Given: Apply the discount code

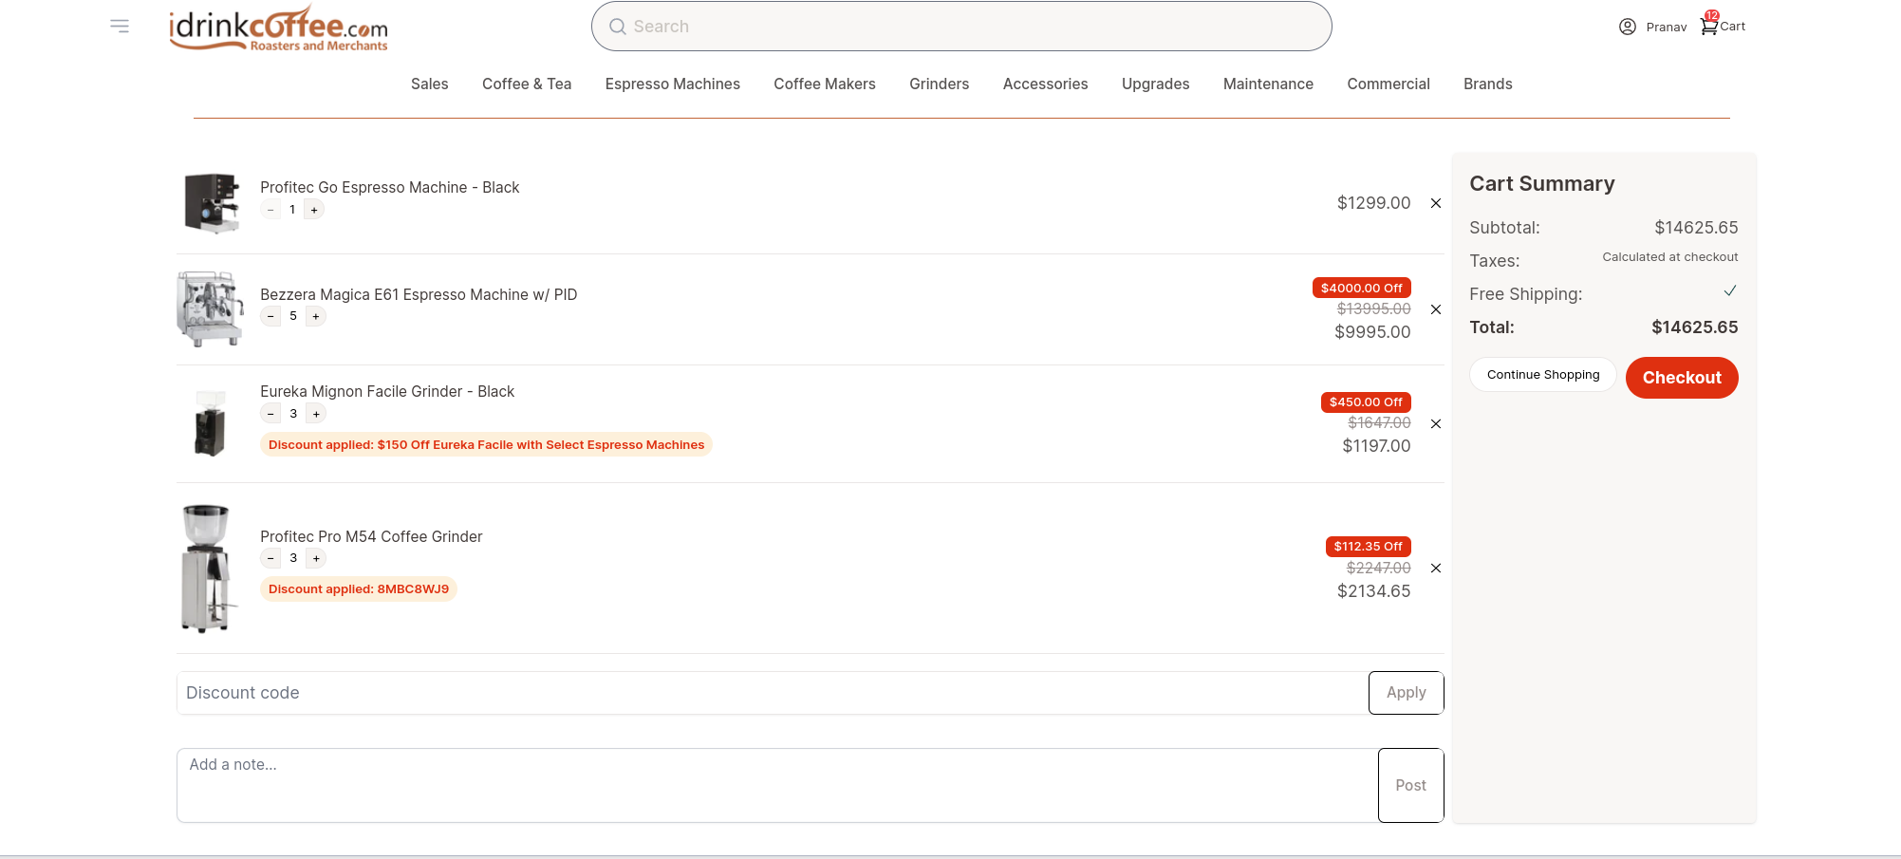Looking at the screenshot, I should coord(1406,693).
